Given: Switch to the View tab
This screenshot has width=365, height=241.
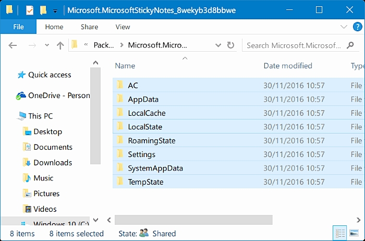Looking at the screenshot, I should tap(123, 27).
